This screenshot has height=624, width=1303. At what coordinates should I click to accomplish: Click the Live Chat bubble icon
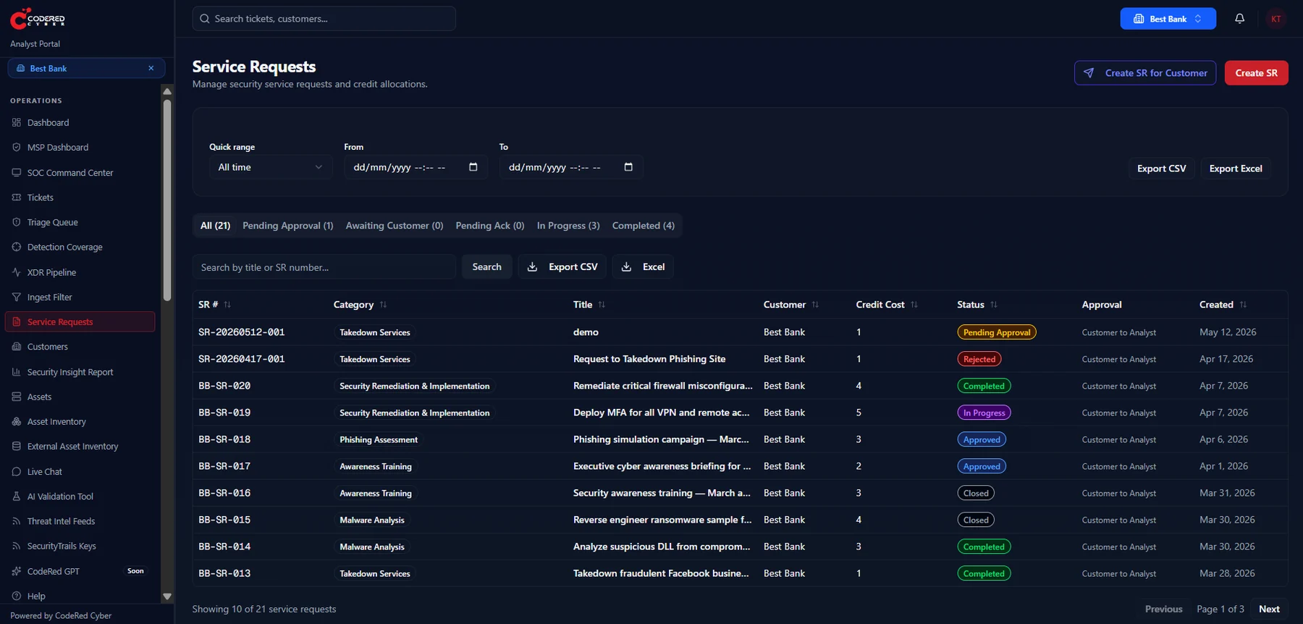(17, 471)
